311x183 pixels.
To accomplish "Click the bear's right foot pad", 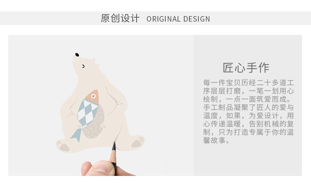I will 136,144.
